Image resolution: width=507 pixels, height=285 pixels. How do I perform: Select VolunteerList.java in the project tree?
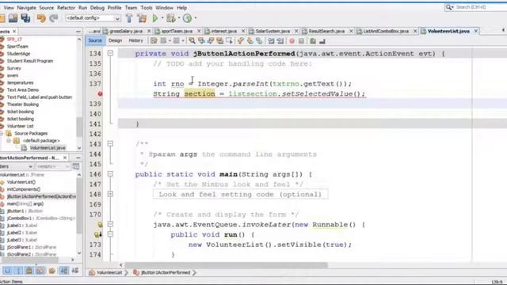click(48, 148)
